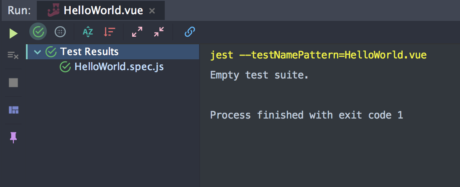Select the Test Results root row

click(89, 52)
